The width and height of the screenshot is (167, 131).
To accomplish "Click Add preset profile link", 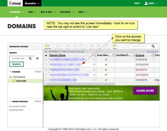I will (16, 110).
